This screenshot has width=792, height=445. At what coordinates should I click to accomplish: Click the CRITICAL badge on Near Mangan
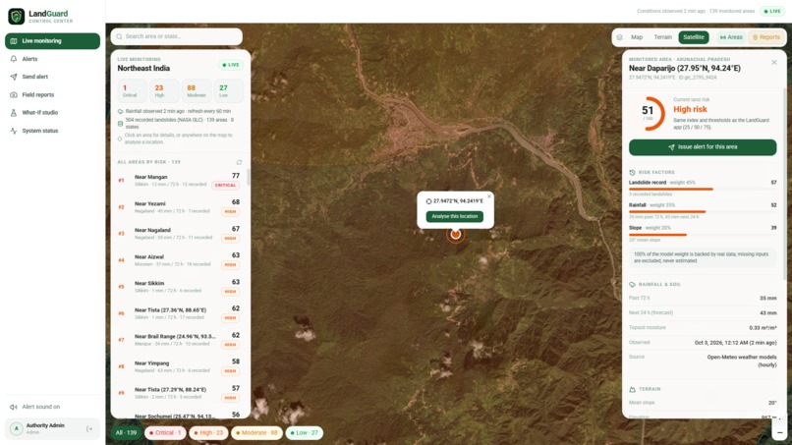(x=225, y=186)
